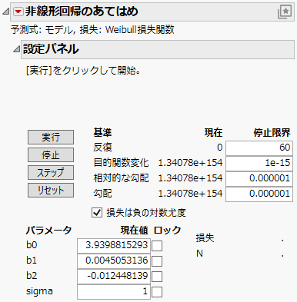Viewport: 297px width, 302px height.
Task: Click the 予測式: モデル, 損失 description line
Action: [92, 30]
